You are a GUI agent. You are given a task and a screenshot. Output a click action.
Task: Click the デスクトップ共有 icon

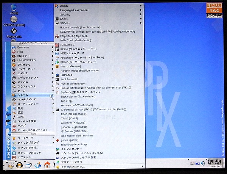(x=58, y=162)
